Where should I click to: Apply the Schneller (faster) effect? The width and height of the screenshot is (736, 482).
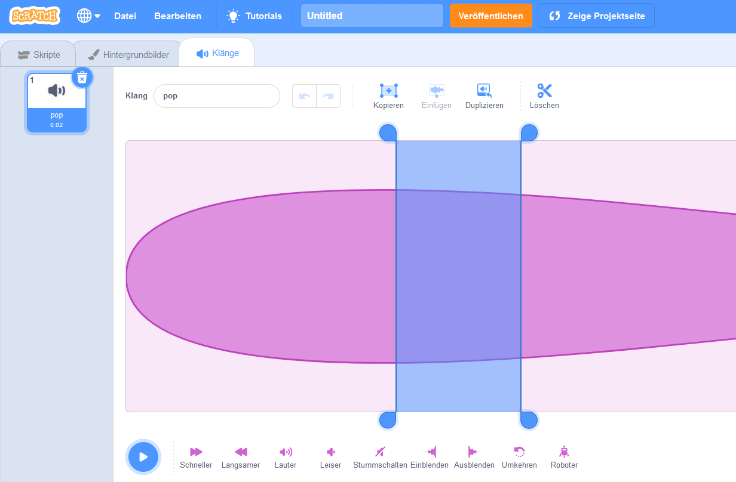[196, 452]
